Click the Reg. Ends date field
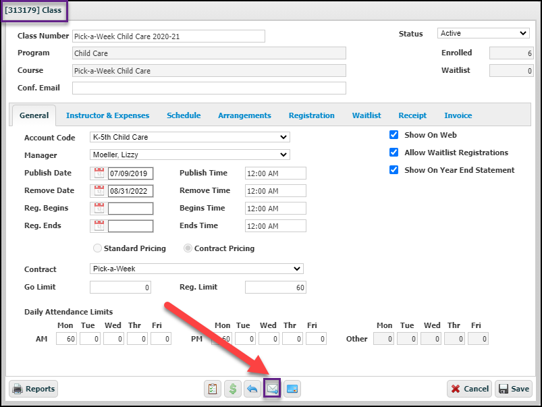Viewport: 542px width, 407px height. (x=131, y=226)
